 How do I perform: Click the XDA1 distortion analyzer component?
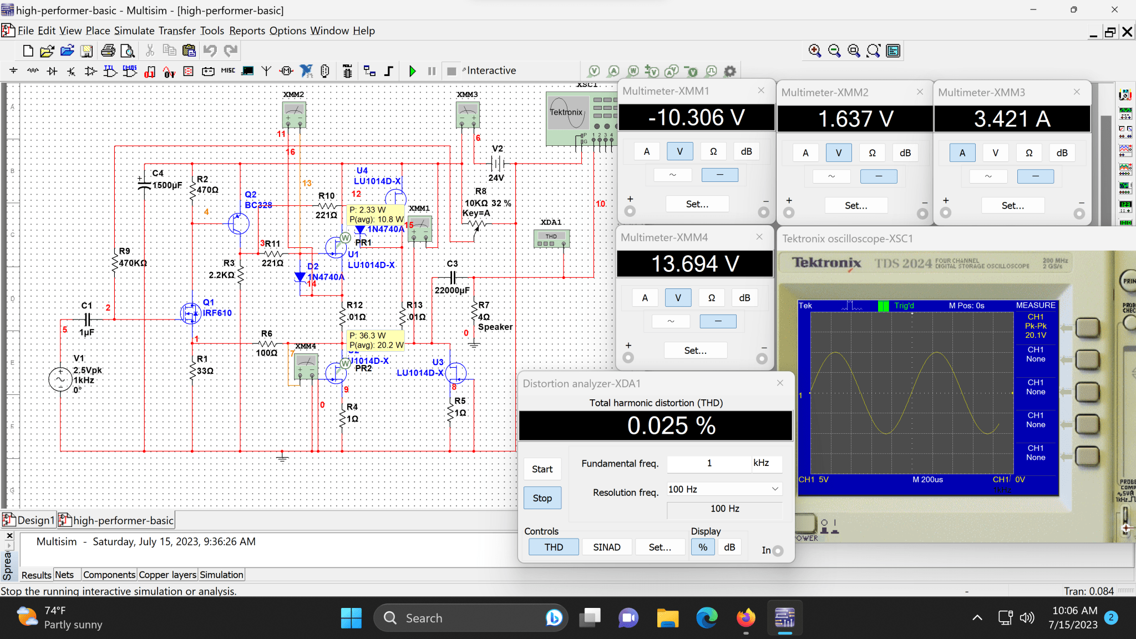tap(551, 239)
